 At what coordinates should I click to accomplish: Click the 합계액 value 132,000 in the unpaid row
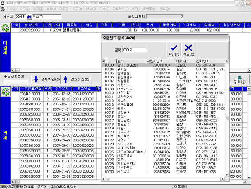[209, 30]
